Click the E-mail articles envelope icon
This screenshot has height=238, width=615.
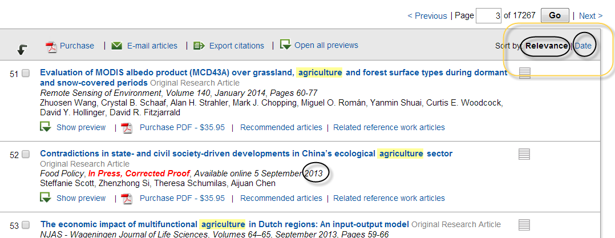coord(117,46)
